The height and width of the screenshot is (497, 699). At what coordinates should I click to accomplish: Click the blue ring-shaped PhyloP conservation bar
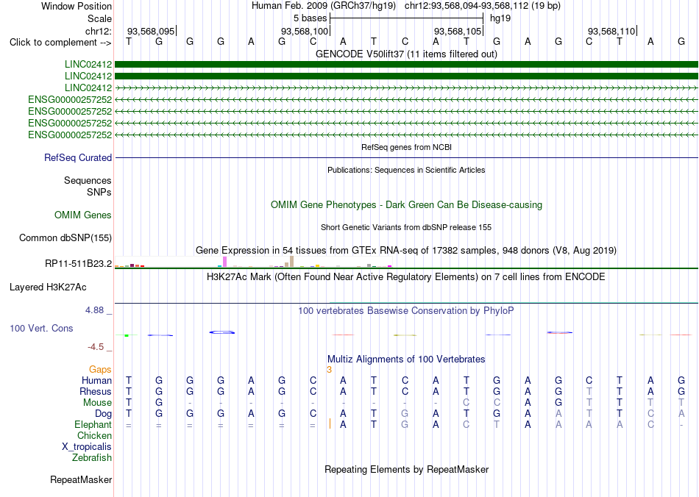tap(222, 332)
